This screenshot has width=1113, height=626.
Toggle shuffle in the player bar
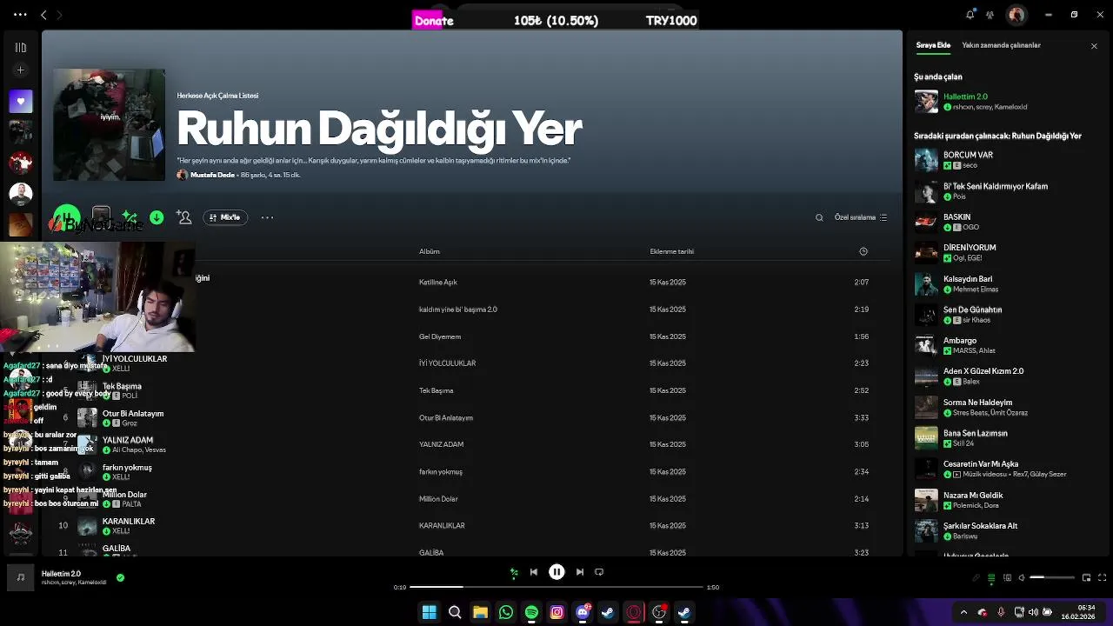pyautogui.click(x=514, y=572)
